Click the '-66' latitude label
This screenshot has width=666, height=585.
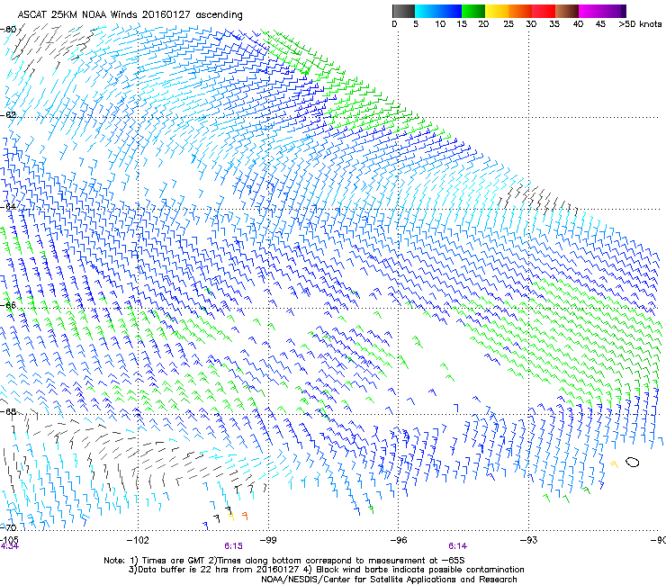(x=8, y=305)
